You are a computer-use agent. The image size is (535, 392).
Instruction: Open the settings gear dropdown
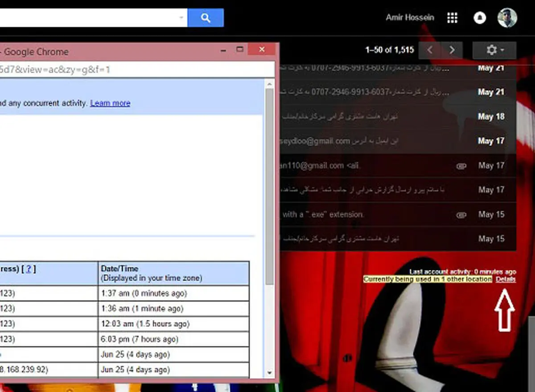[x=494, y=50]
